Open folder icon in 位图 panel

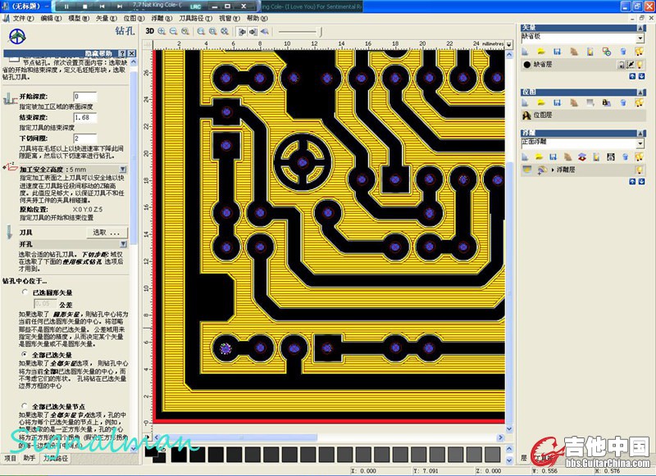click(x=541, y=102)
